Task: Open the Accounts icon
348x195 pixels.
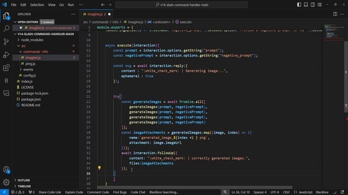Action: point(6,170)
